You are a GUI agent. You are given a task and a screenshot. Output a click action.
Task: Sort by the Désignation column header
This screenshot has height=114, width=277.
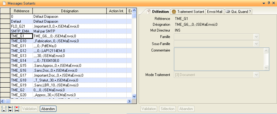point(70,11)
